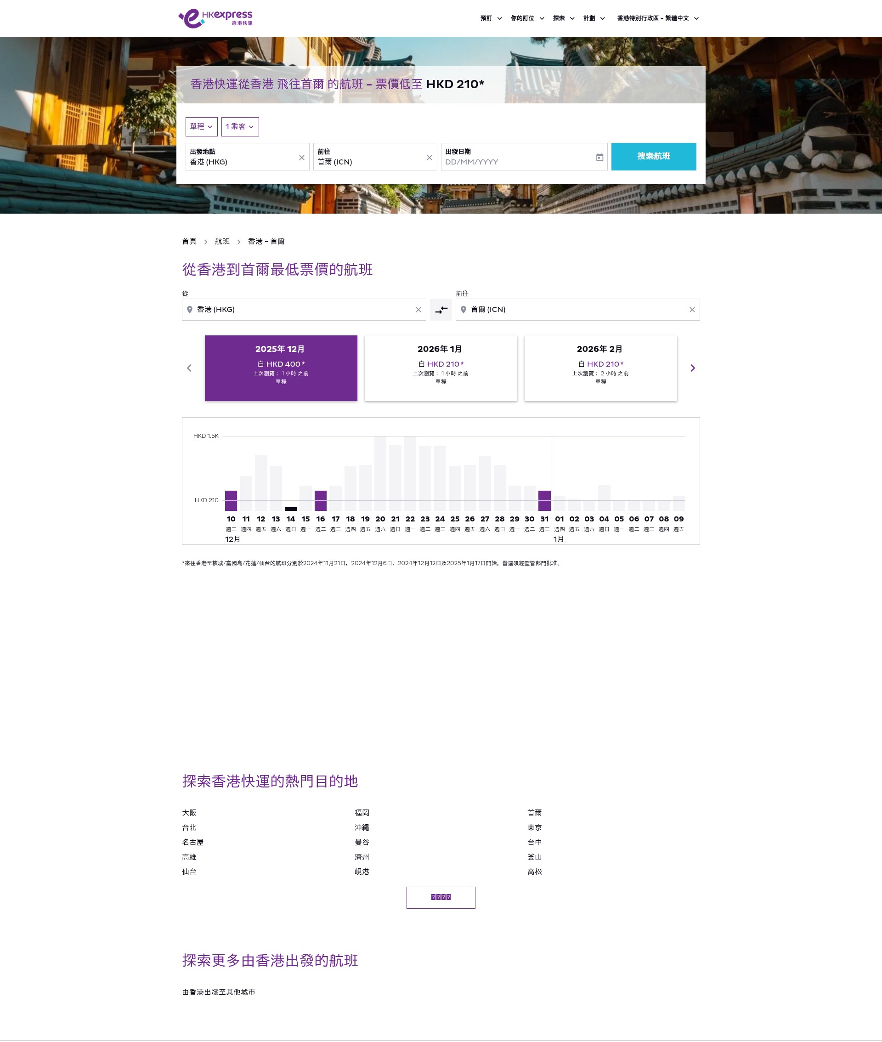Select the purple bar for December 10
The height and width of the screenshot is (1042, 882).
point(231,500)
